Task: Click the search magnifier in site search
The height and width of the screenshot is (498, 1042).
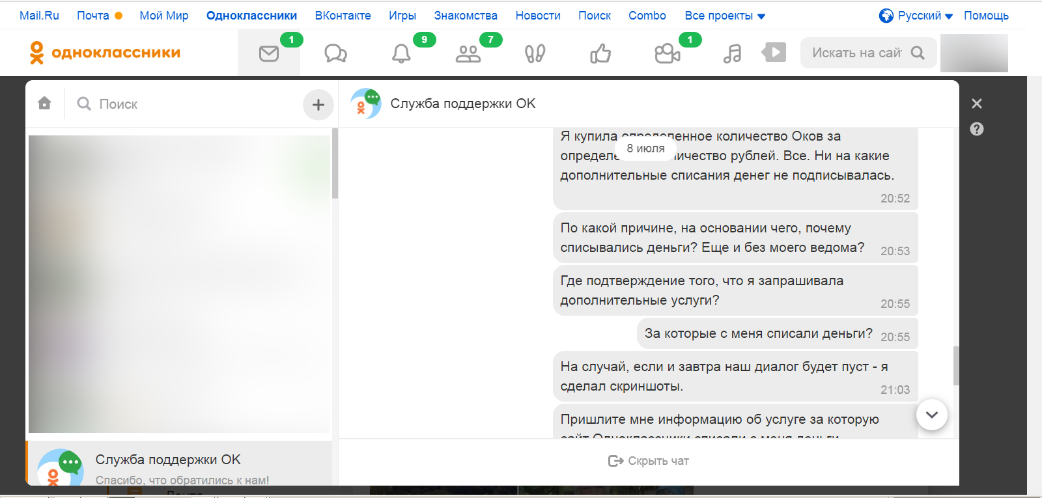Action: pyautogui.click(x=918, y=53)
